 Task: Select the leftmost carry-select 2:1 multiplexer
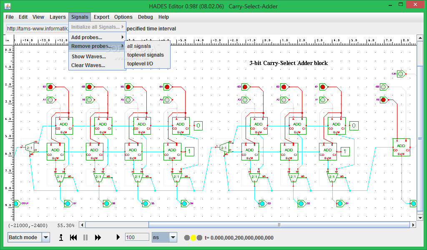coord(30,148)
